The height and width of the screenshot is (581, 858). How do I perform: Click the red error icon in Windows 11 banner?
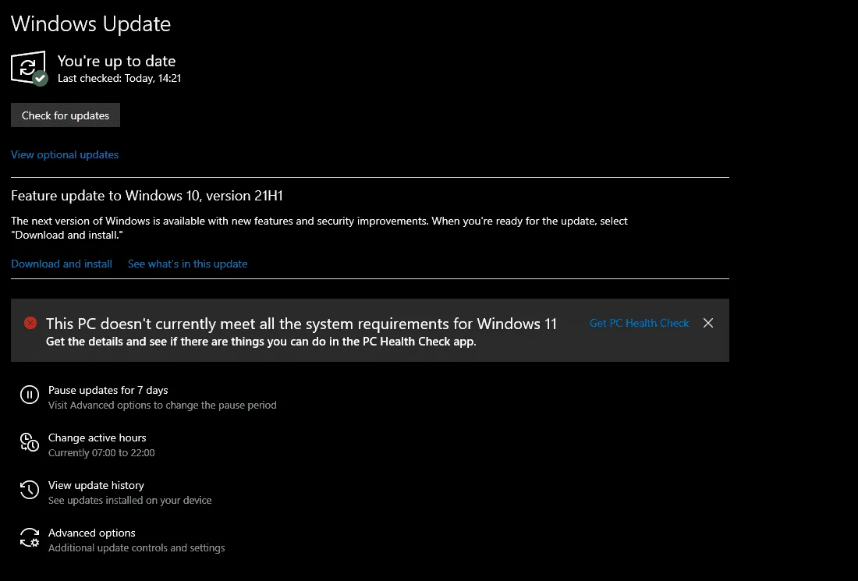pos(30,323)
